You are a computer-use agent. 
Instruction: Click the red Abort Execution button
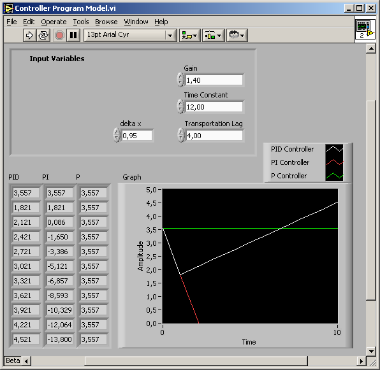point(59,35)
